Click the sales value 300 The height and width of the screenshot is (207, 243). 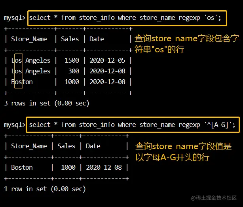[74, 71]
